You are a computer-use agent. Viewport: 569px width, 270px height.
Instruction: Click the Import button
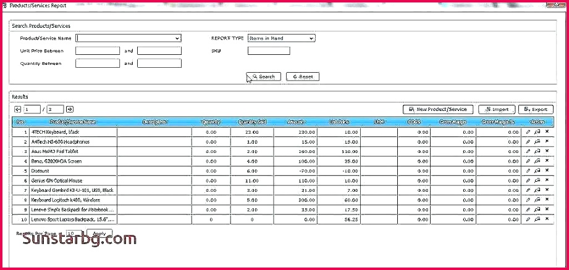pyautogui.click(x=497, y=109)
